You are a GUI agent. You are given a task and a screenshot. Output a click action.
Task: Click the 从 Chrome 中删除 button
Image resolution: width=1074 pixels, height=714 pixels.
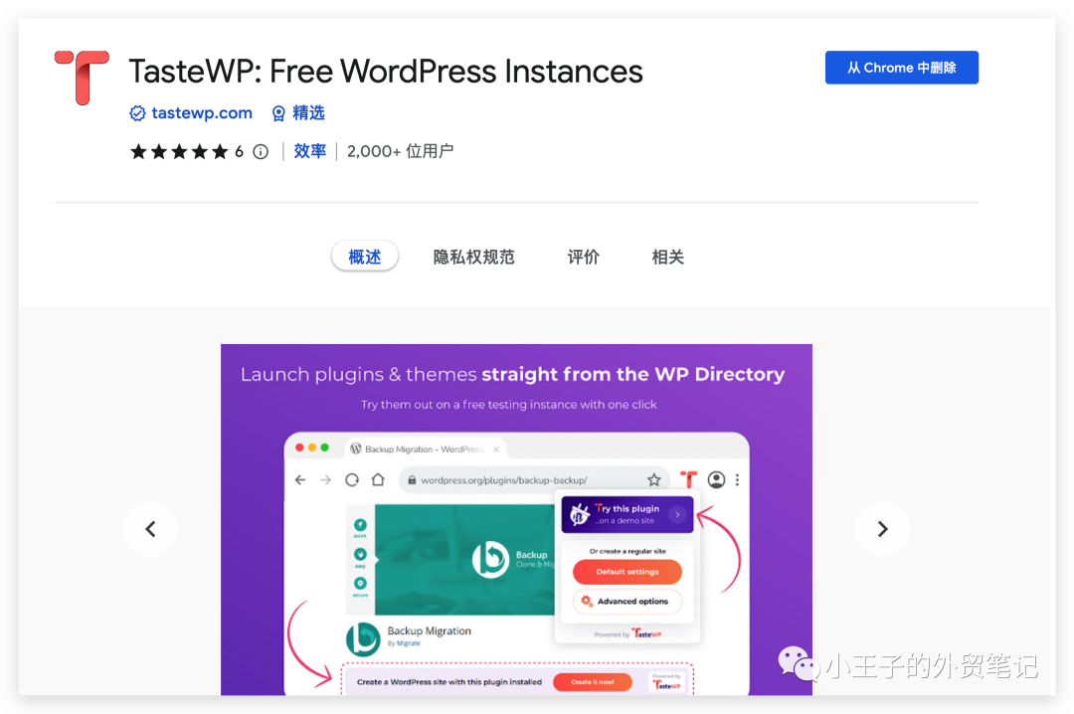coord(901,68)
